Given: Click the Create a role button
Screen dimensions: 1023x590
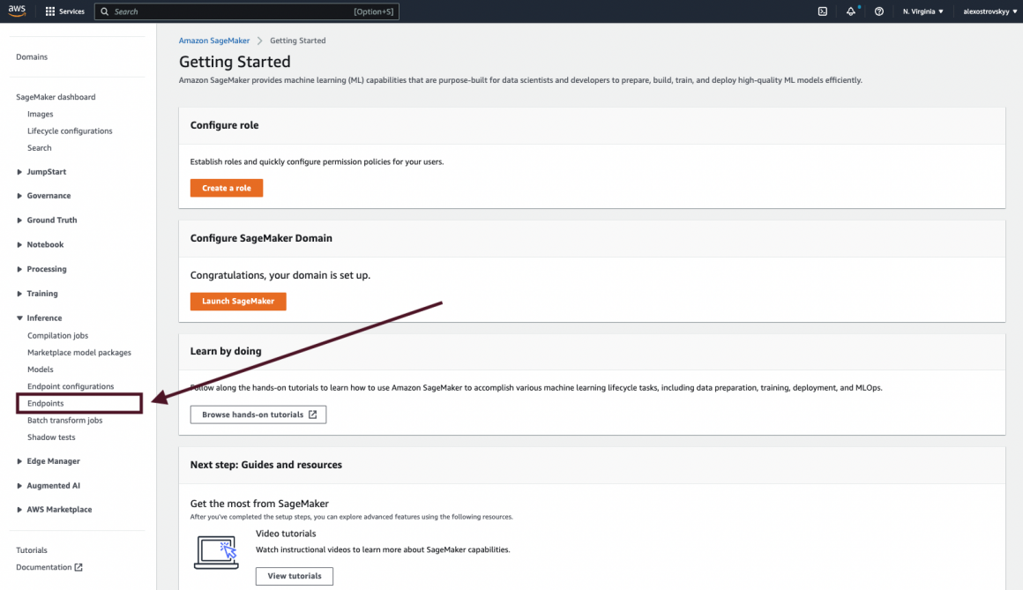Looking at the screenshot, I should pyautogui.click(x=227, y=188).
